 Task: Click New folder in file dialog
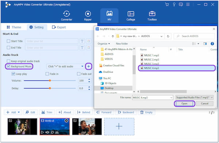[x=122, y=44]
